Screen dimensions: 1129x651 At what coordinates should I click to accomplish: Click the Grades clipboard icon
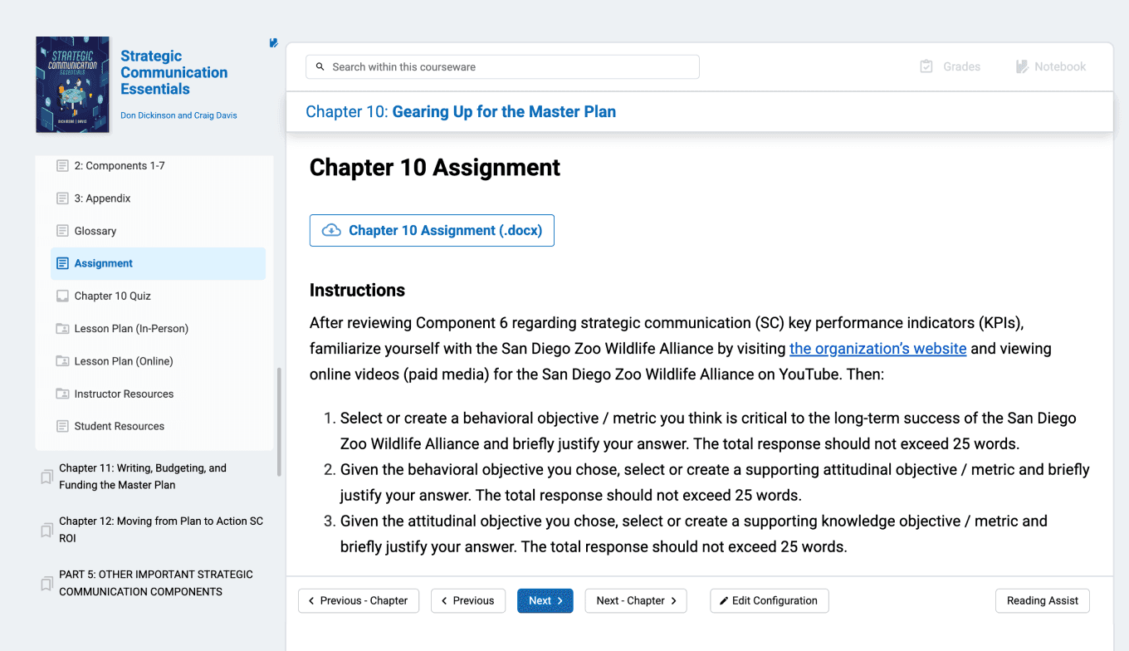pyautogui.click(x=926, y=66)
